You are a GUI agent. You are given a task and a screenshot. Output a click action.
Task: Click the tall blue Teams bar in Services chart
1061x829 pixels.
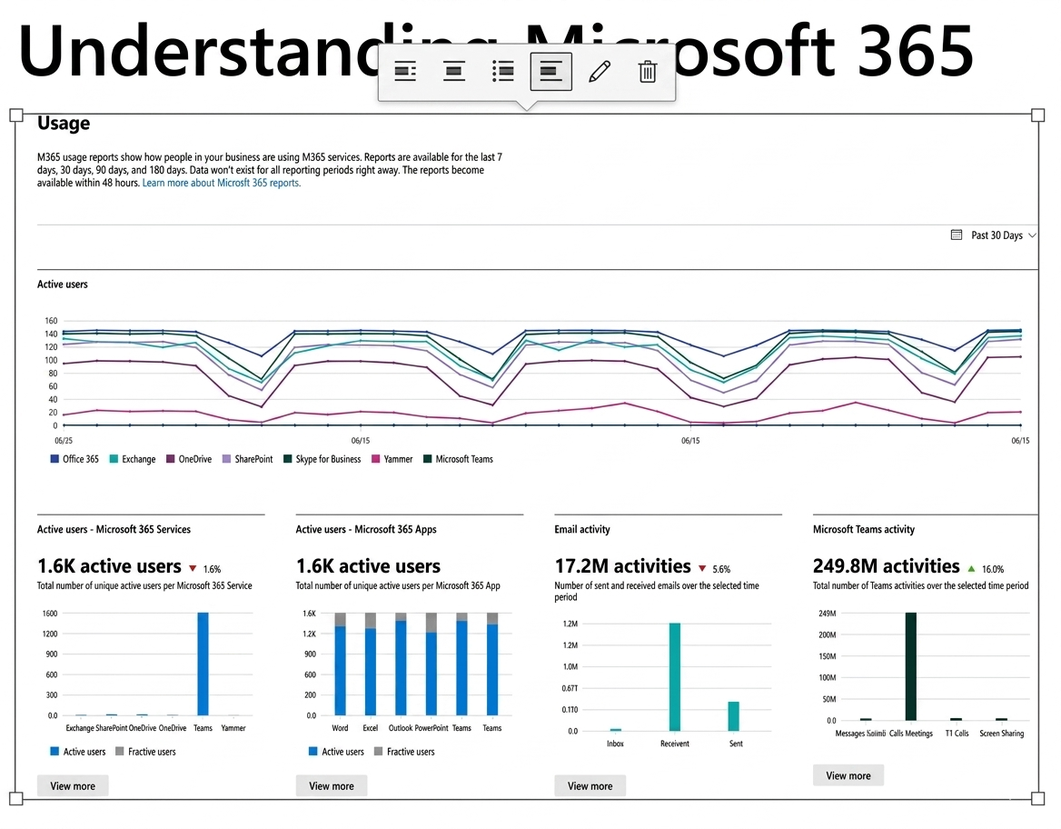click(x=203, y=664)
